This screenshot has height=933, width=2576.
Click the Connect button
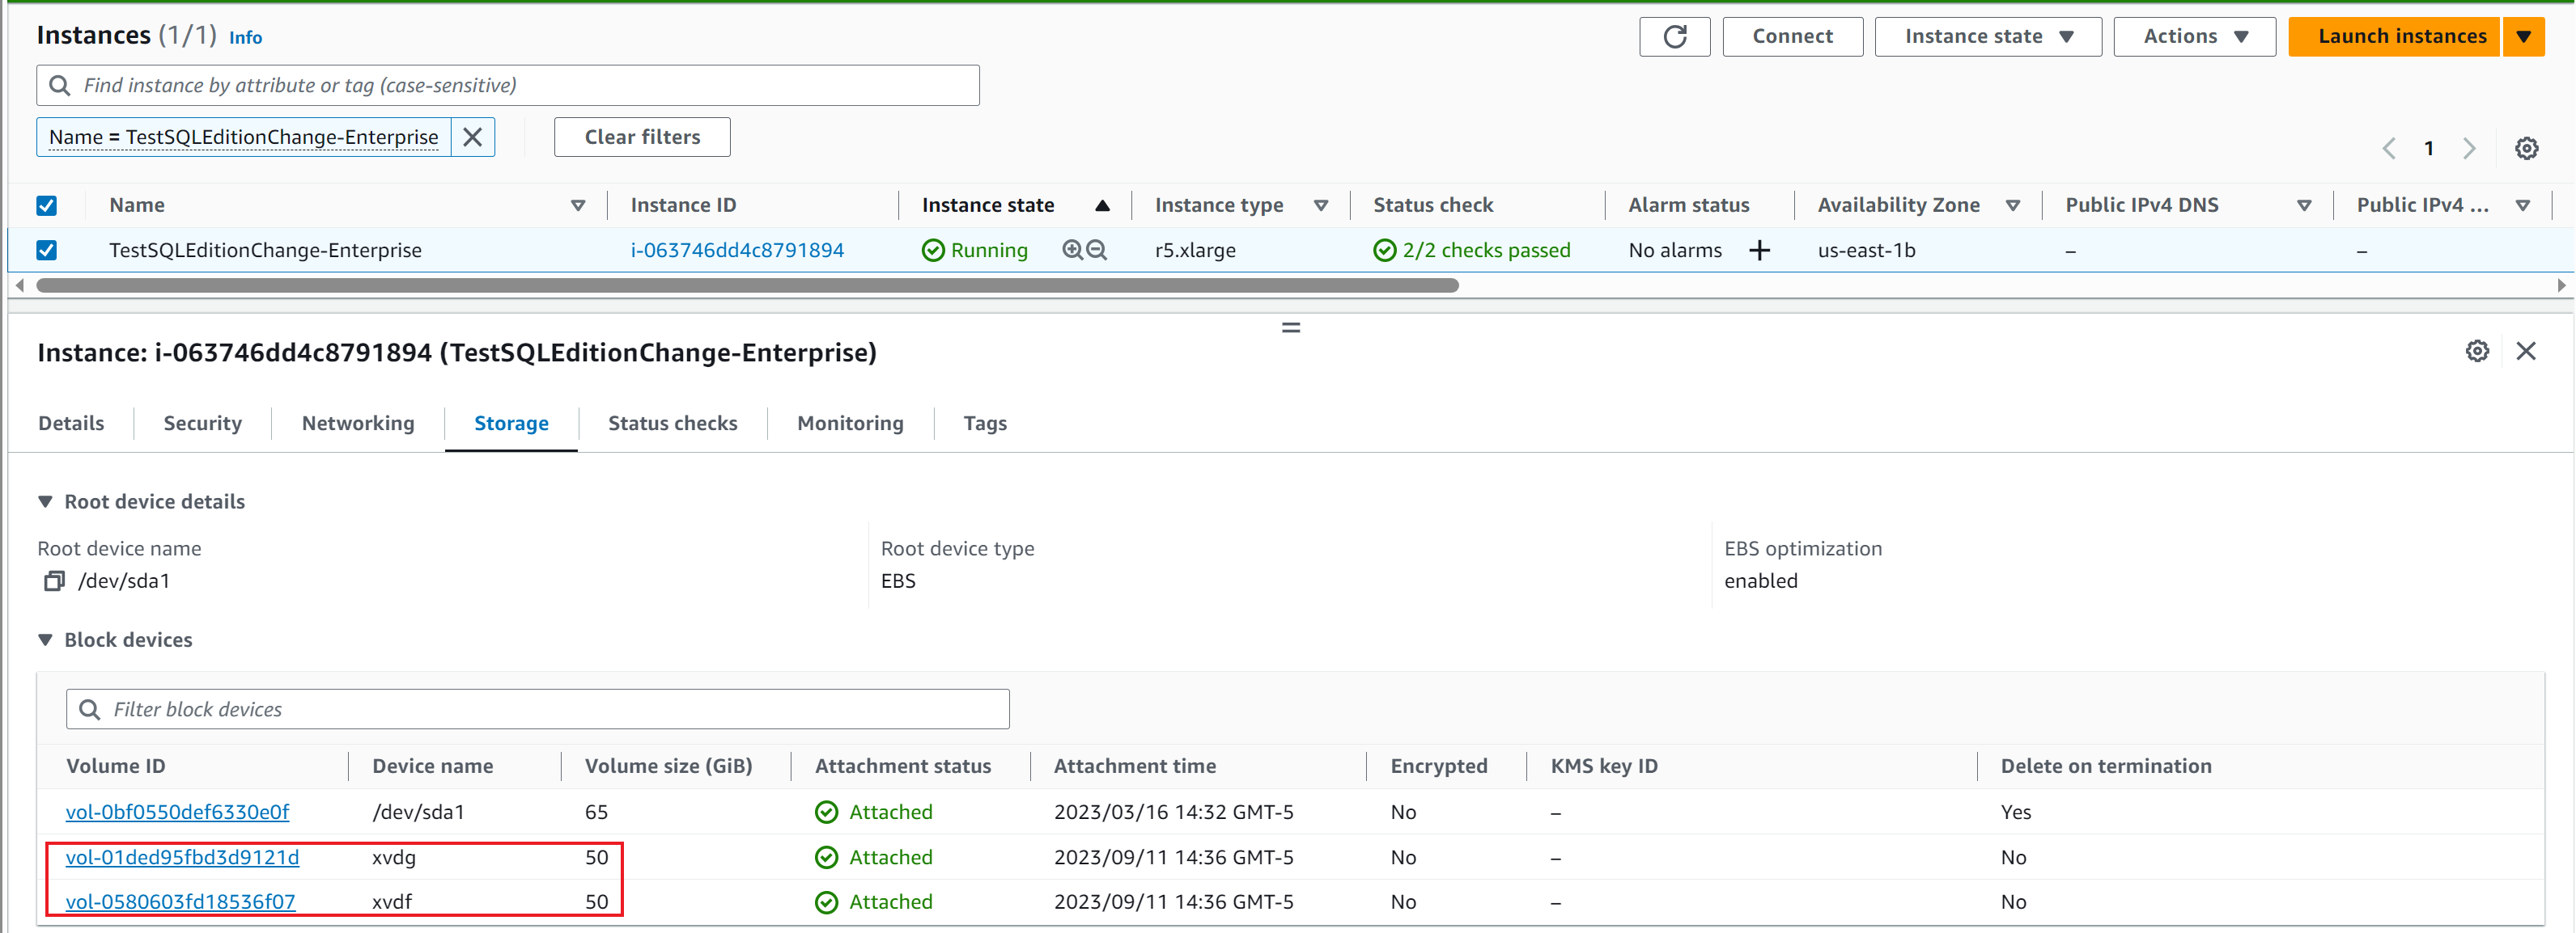pyautogui.click(x=1792, y=36)
